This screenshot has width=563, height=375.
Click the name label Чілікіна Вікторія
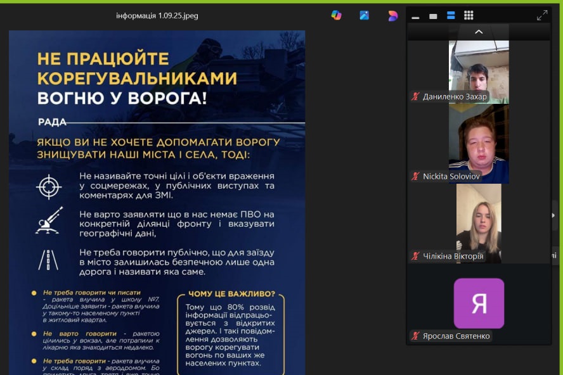[453, 256]
